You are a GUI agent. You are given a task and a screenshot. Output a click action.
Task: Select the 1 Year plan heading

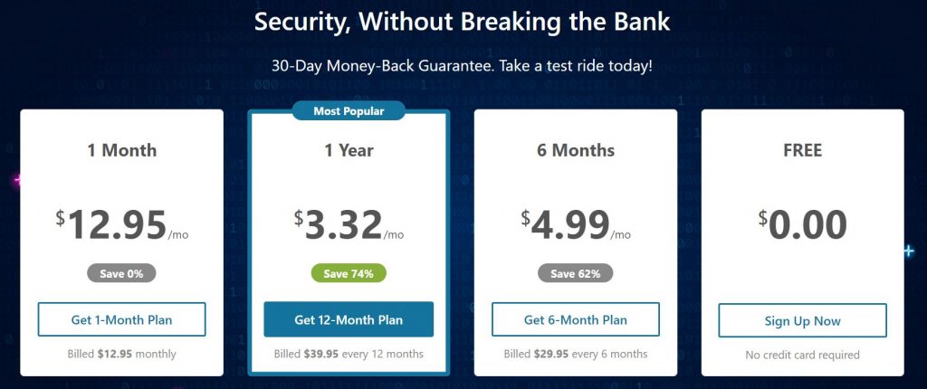coord(349,150)
